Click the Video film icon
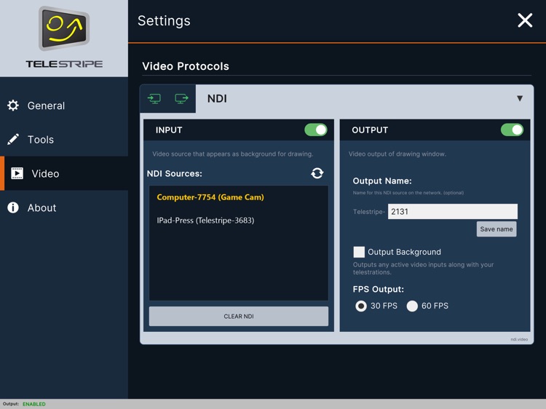Viewport: 546px width, 409px height. pos(17,173)
